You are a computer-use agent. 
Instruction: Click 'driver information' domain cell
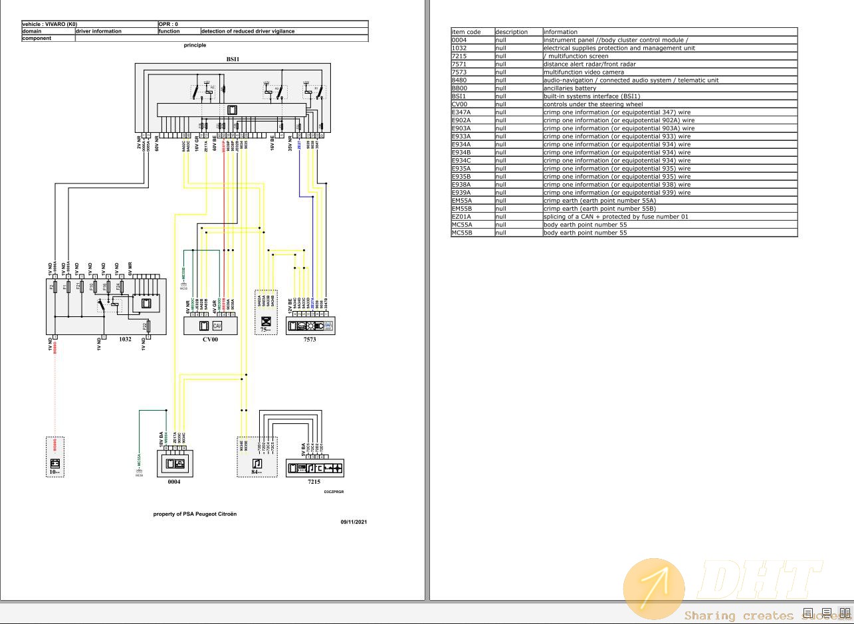point(116,31)
